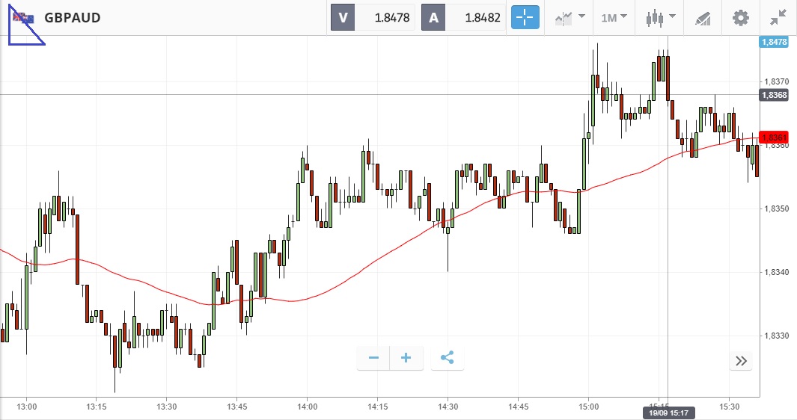Click the GBPAUD instrument name
The width and height of the screenshot is (797, 420).
[x=73, y=17]
